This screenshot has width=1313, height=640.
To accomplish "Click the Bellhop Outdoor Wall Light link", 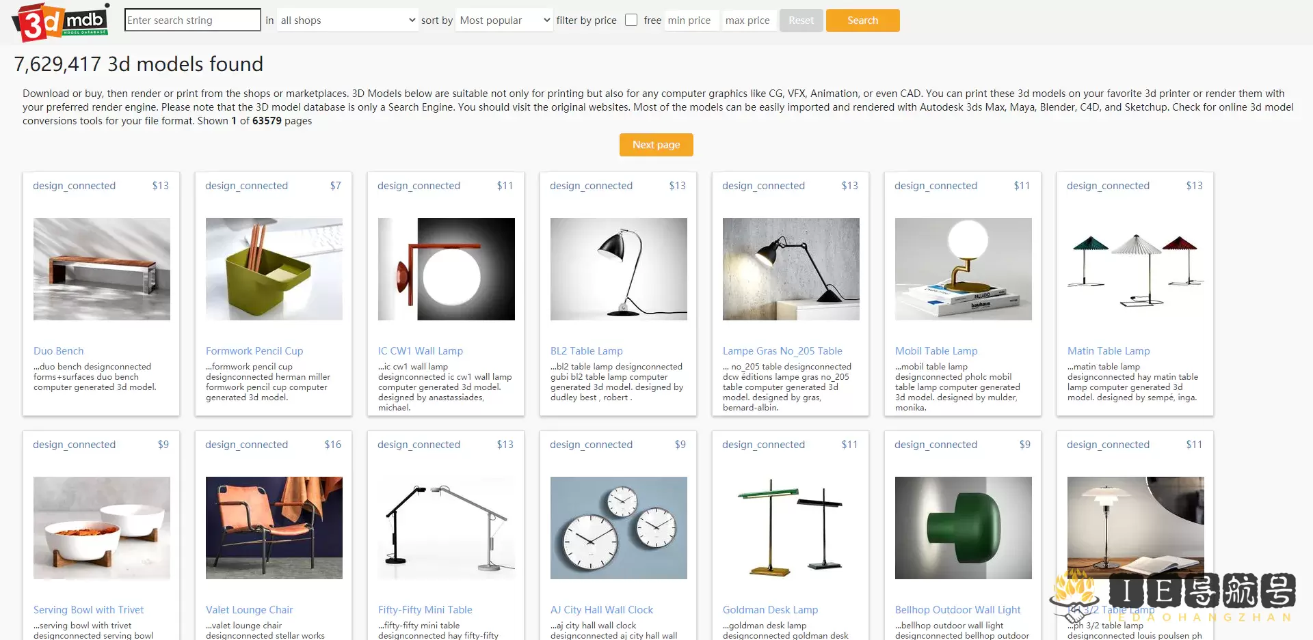I will 958,609.
